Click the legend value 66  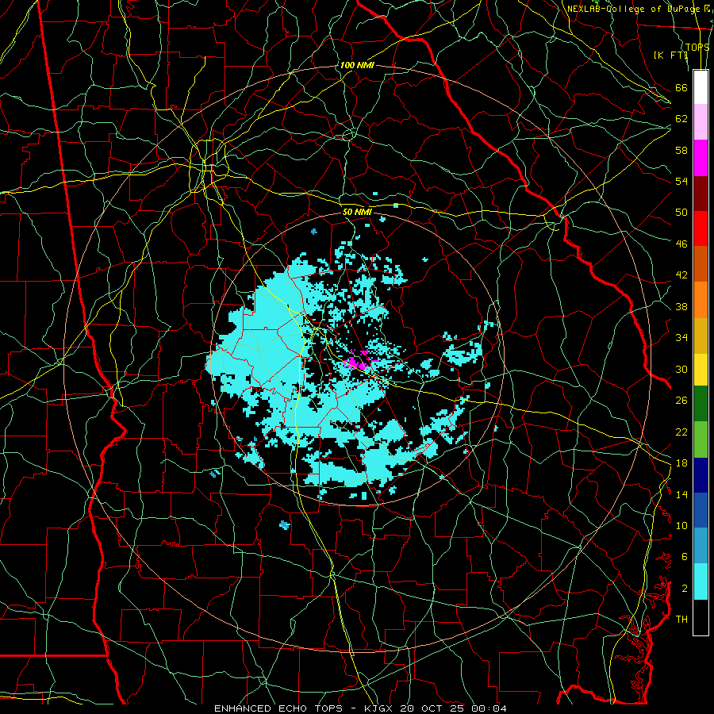(681, 87)
